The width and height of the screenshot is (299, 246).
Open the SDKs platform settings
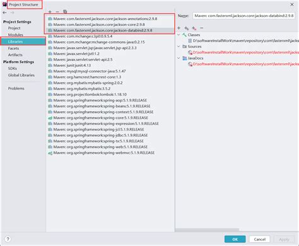(x=13, y=68)
